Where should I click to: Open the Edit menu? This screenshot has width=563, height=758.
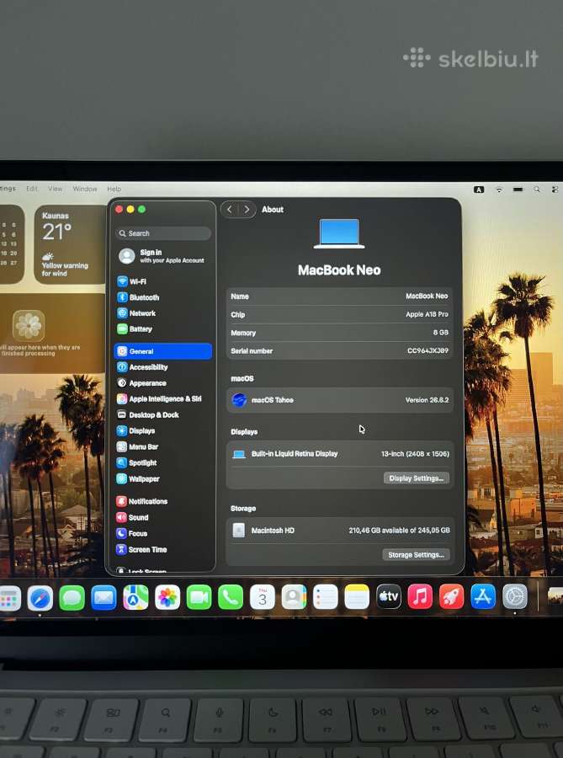pos(32,189)
